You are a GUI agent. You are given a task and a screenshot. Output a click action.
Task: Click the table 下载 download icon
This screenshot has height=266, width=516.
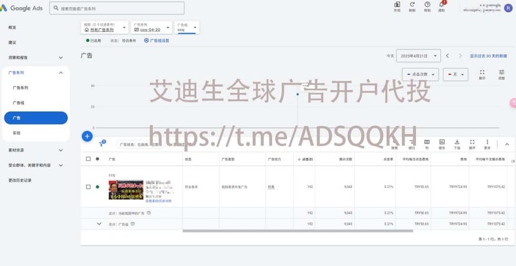tap(457, 144)
